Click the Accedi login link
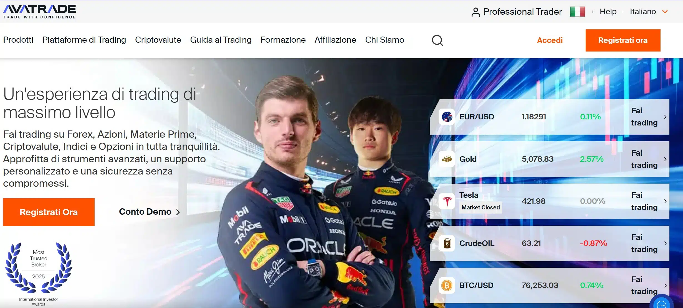The height and width of the screenshot is (308, 683). coord(550,40)
